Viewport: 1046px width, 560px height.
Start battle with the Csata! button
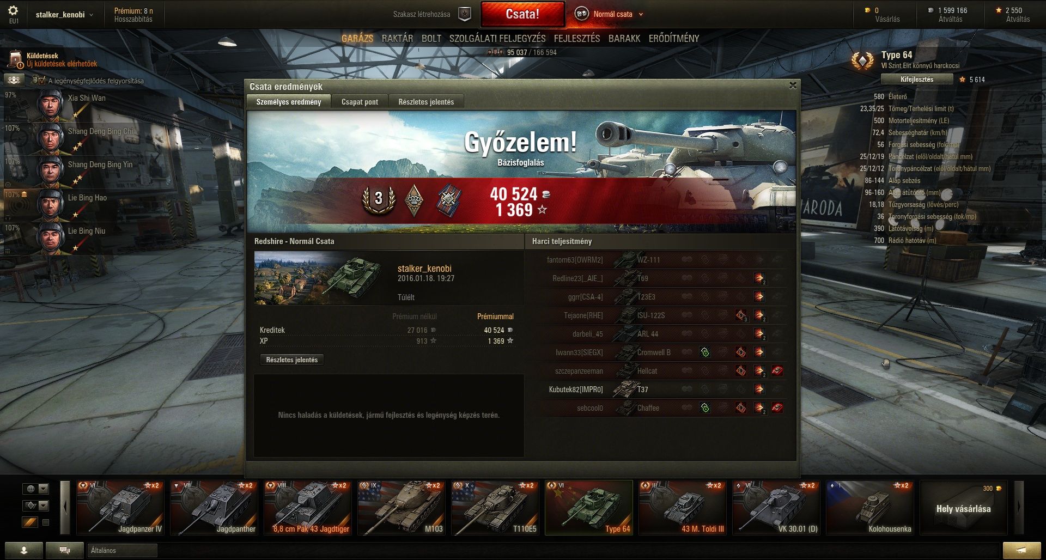(522, 15)
